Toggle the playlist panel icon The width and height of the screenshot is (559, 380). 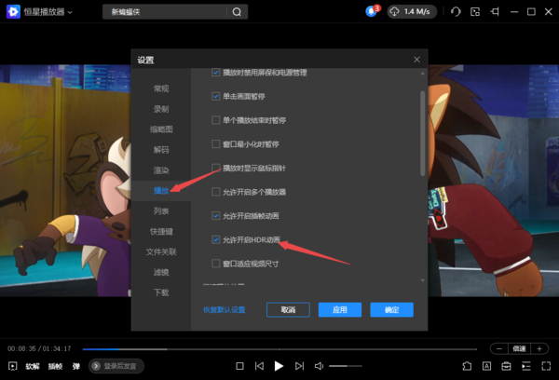click(x=526, y=366)
